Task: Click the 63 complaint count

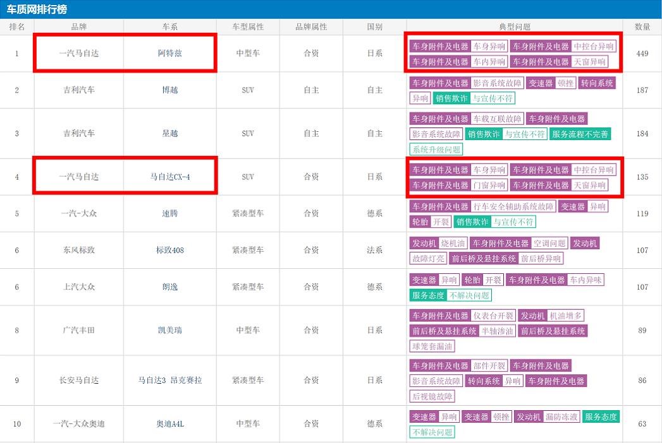Action: [642, 423]
